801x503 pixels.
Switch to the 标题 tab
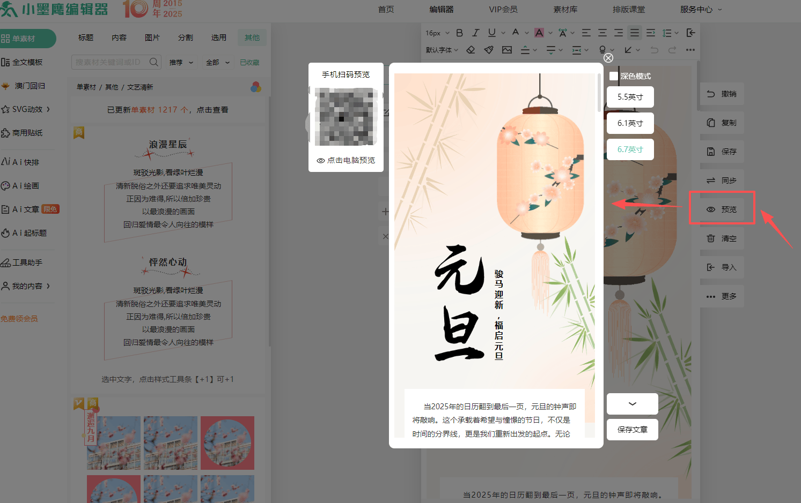(86, 37)
